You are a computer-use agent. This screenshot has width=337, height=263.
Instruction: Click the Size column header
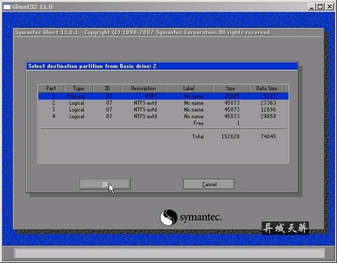[231, 89]
